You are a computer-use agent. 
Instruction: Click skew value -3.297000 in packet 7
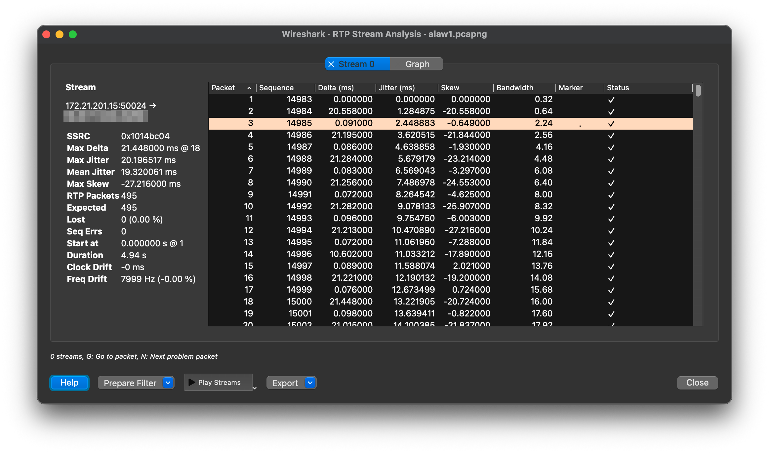tap(469, 171)
